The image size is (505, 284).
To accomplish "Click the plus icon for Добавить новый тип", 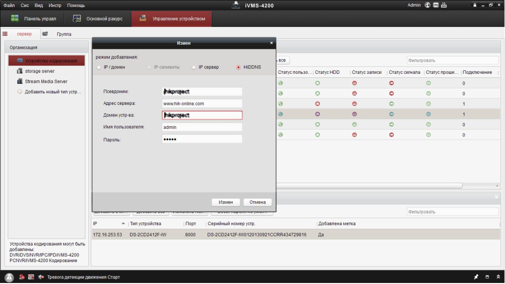I will [x=20, y=92].
